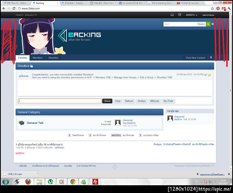This screenshot has height=193, width=233.
Task: Open the General Talk forum link
Action: (x=35, y=123)
